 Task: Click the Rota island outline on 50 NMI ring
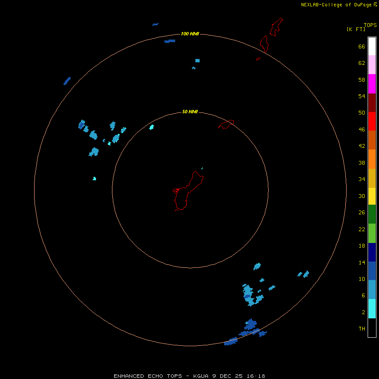click(226, 124)
